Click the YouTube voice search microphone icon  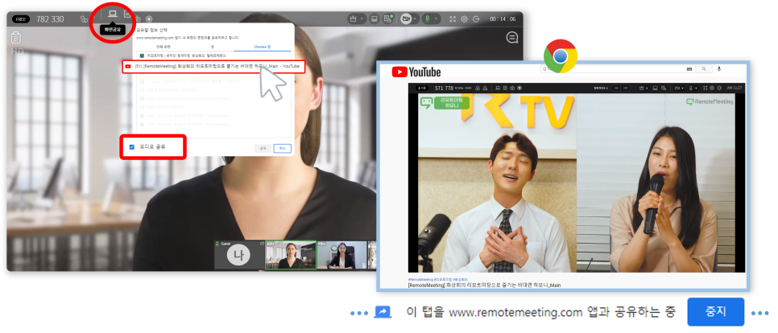(719, 69)
